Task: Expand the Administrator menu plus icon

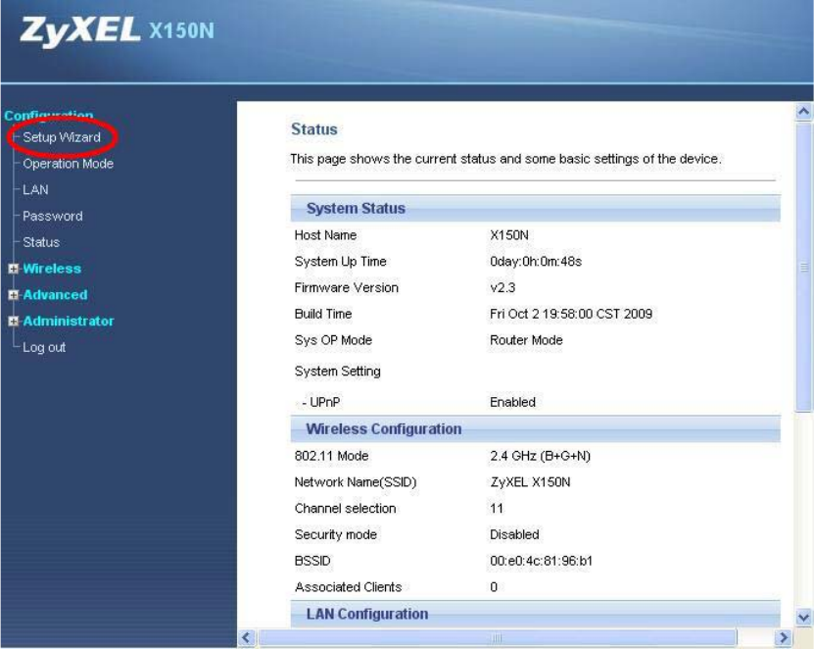Action: click(14, 322)
